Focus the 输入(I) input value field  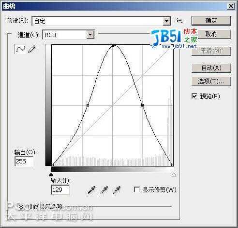click(60, 190)
